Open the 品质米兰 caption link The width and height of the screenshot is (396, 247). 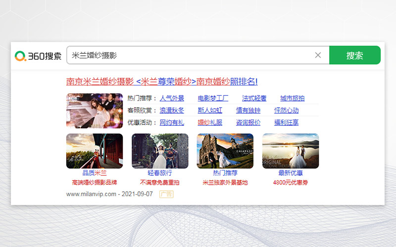pos(95,173)
